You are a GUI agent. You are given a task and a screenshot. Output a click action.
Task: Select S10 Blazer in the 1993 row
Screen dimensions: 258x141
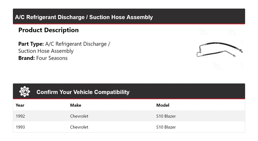(x=166, y=127)
